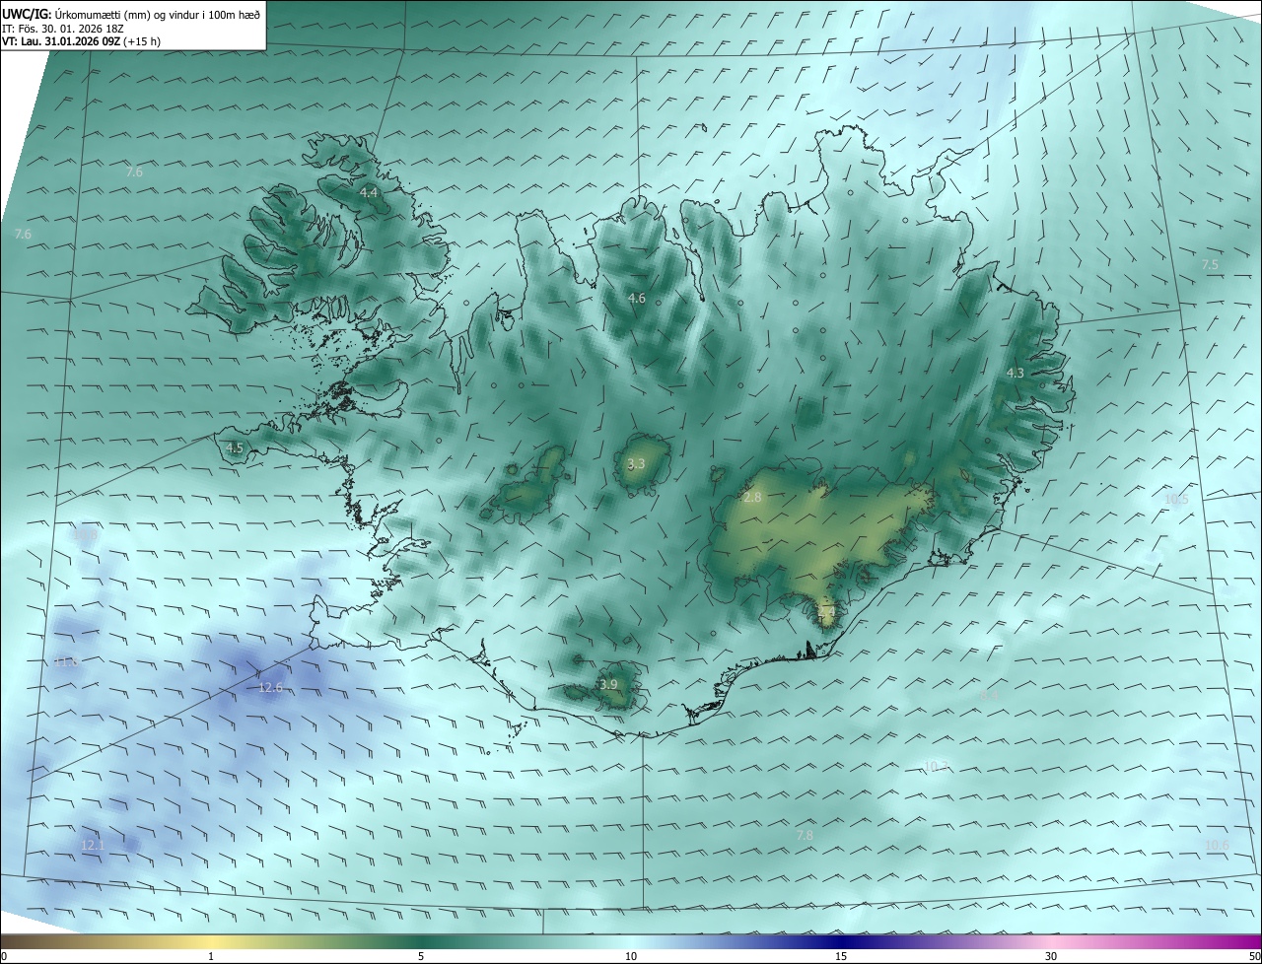Click the colorbar tick label 1
This screenshot has height=964, width=1262.
(x=211, y=956)
